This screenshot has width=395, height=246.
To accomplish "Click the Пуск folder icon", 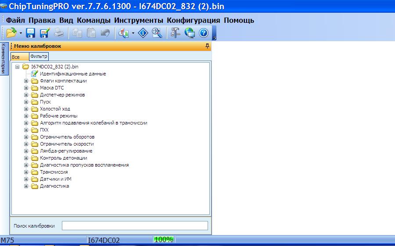I will (35, 102).
